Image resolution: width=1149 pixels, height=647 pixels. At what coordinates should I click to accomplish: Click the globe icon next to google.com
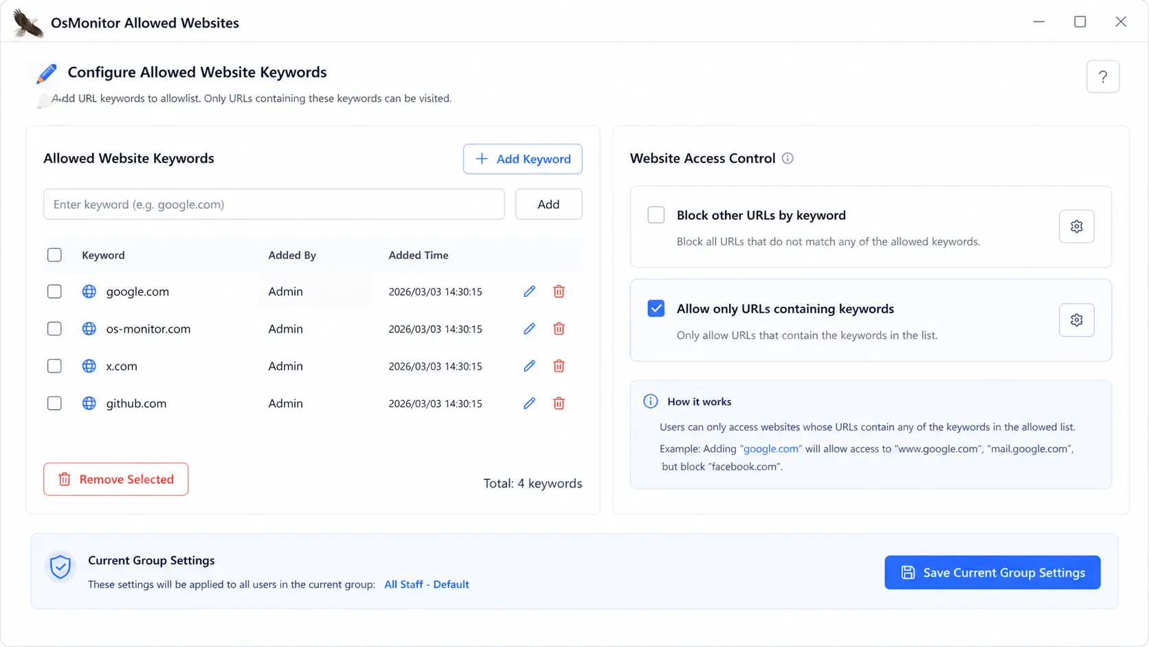pos(89,292)
